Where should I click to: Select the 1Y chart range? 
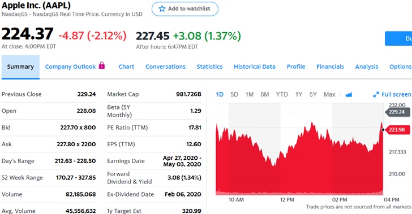299,94
